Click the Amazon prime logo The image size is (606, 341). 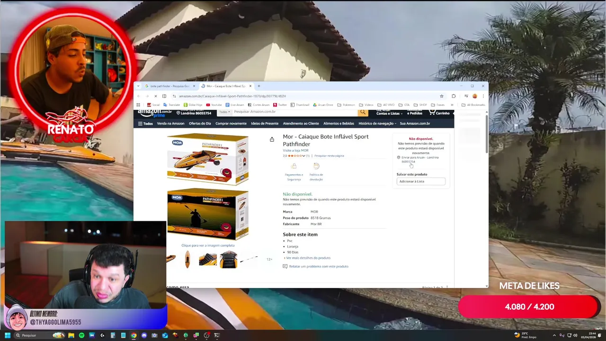pos(154,113)
